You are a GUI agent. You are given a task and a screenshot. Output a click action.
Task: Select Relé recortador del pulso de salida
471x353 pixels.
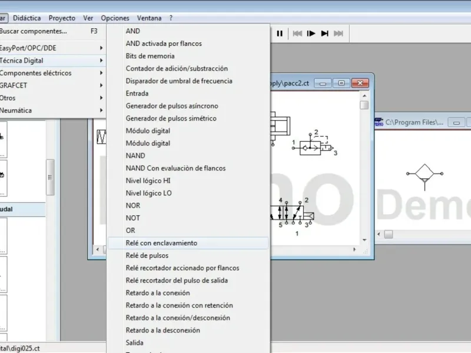[188, 281]
